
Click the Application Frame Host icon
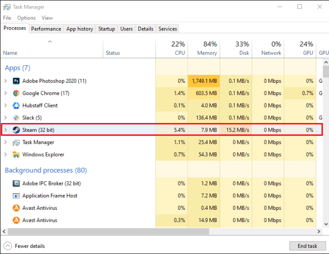16,195
